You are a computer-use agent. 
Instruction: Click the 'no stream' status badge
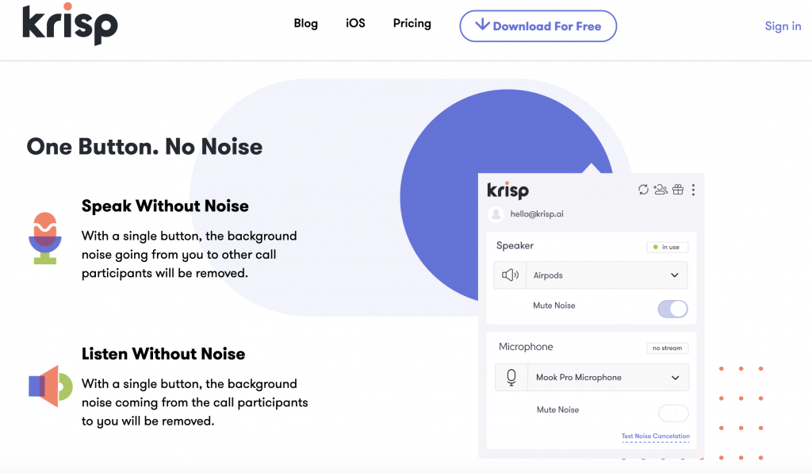click(x=667, y=348)
